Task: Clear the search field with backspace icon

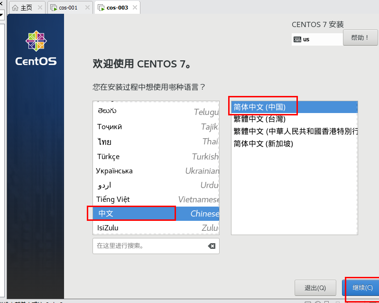Action: (x=212, y=246)
